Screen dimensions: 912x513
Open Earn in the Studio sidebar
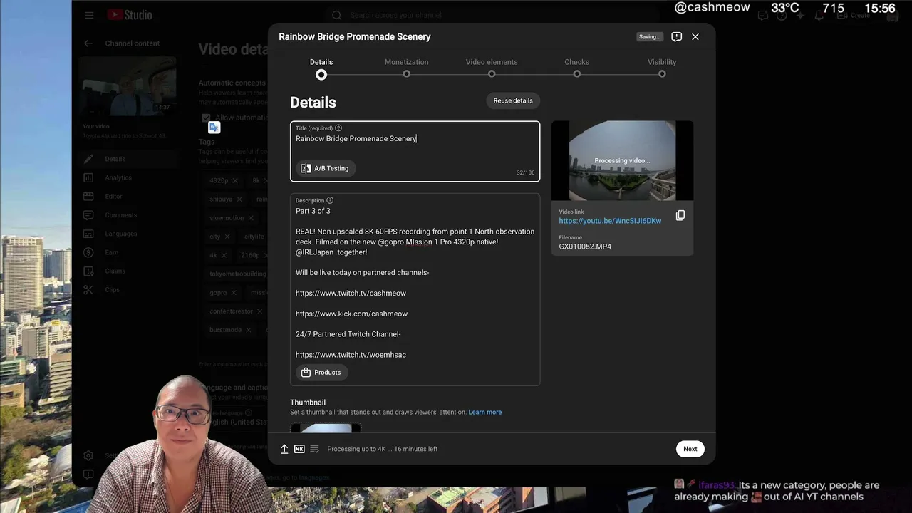[111, 252]
